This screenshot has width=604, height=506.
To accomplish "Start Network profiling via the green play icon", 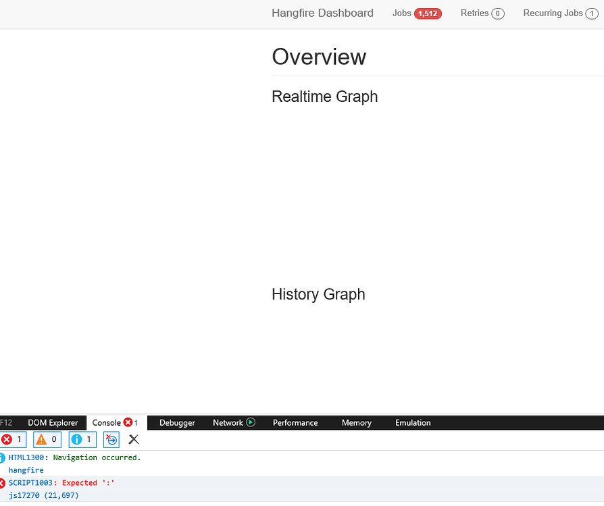I will (250, 422).
